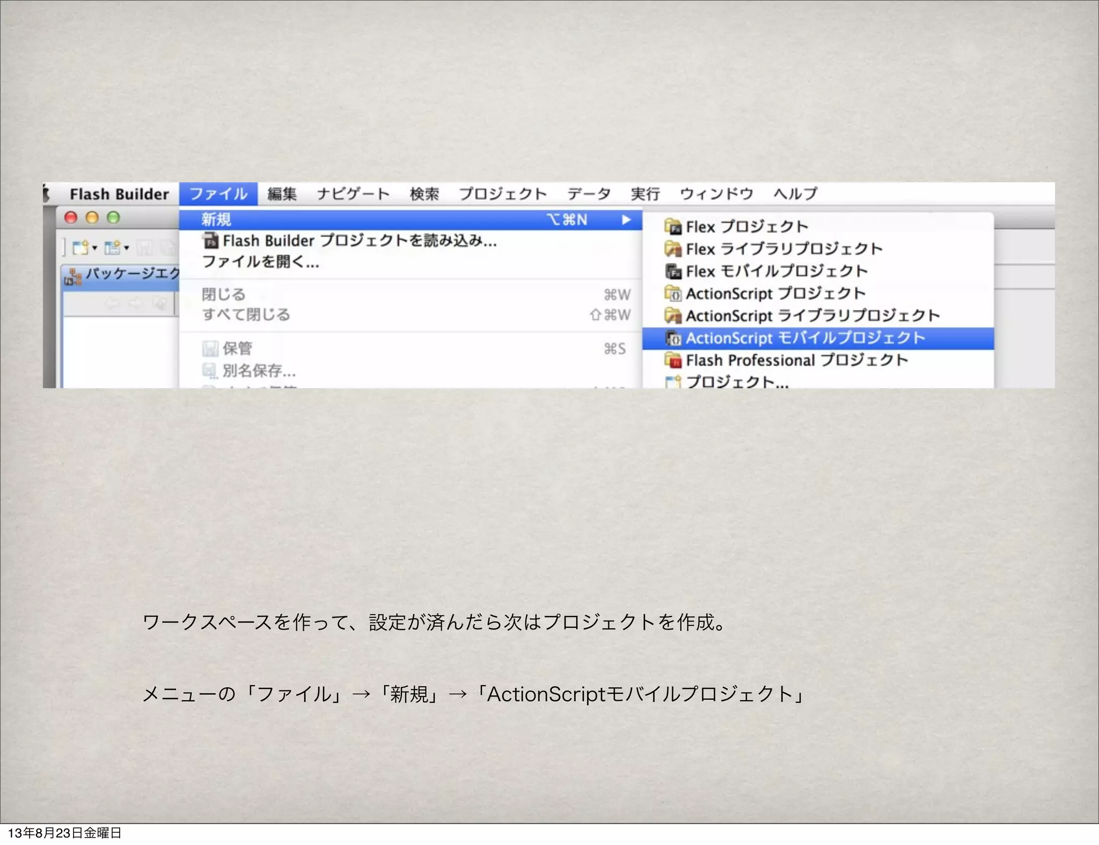This screenshot has height=845, width=1099.
Task: Click the second new item toolbar icon
Action: pos(113,247)
